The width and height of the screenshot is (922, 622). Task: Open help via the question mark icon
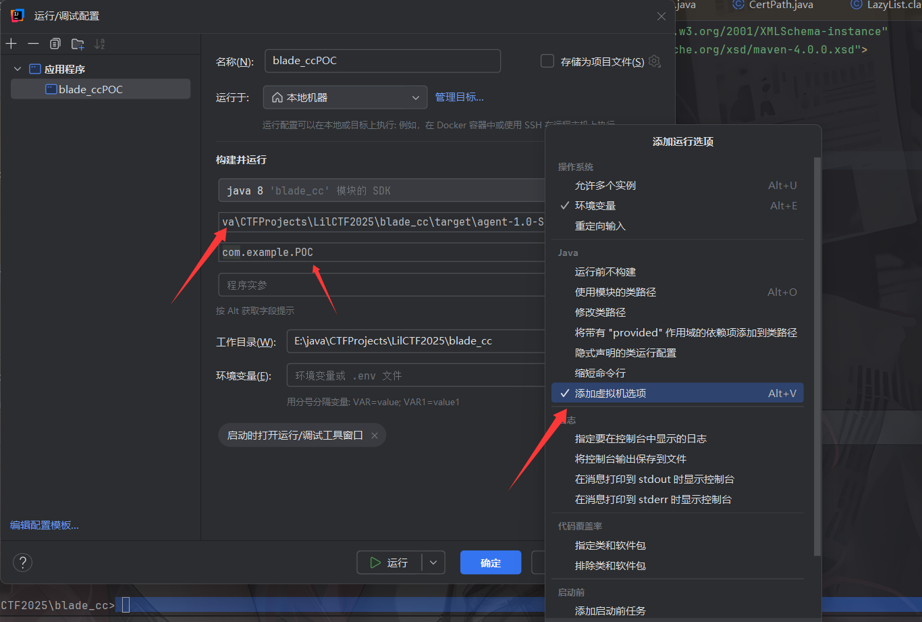click(22, 562)
